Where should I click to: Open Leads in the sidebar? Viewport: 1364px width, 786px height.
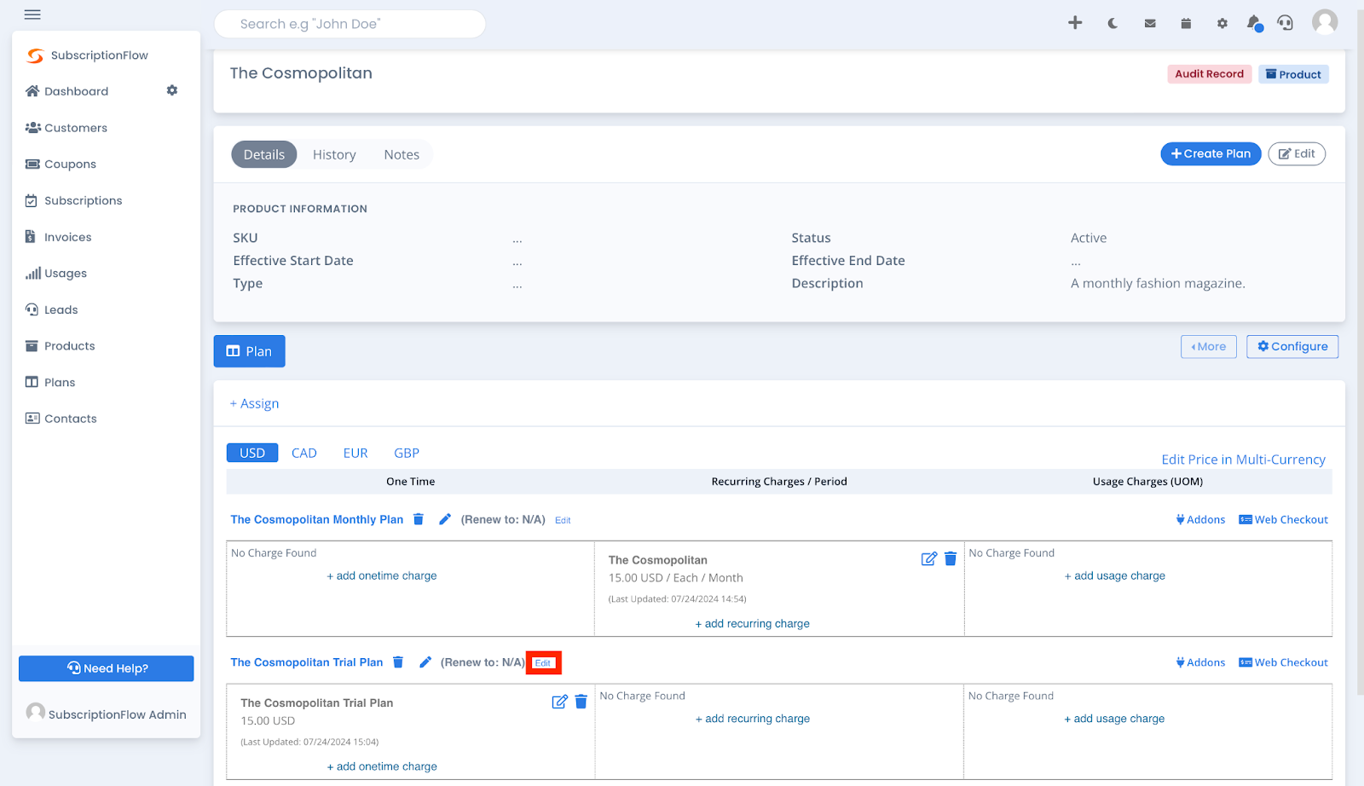[x=52, y=310]
